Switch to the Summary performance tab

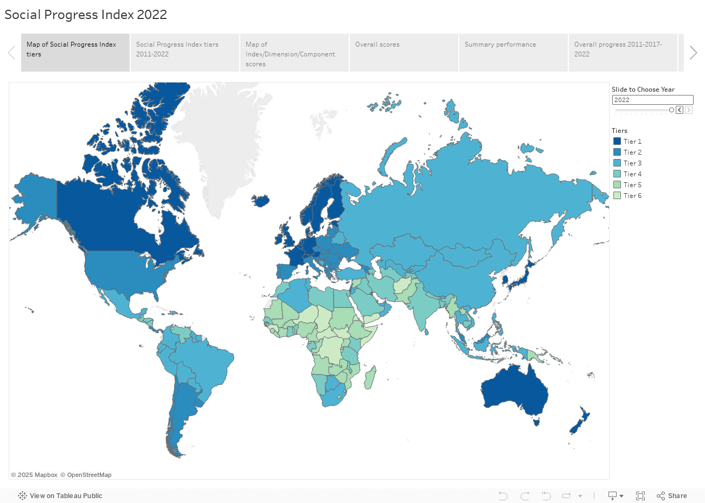point(514,53)
